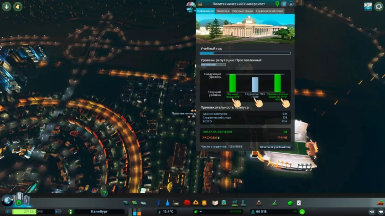The height and width of the screenshot is (216, 385).
Task: Toggle free camera mode icon
Action: 372,211
